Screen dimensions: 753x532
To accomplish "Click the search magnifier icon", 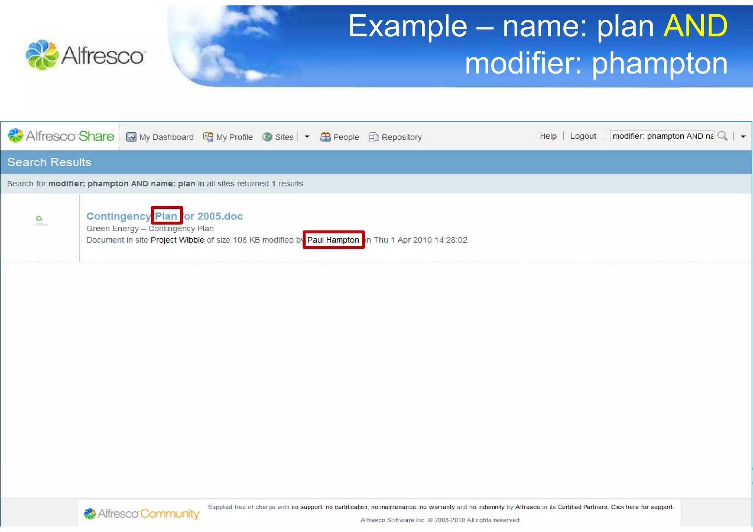I will 722,136.
